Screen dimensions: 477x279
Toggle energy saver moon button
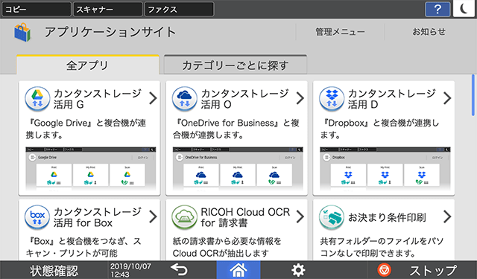(x=464, y=9)
